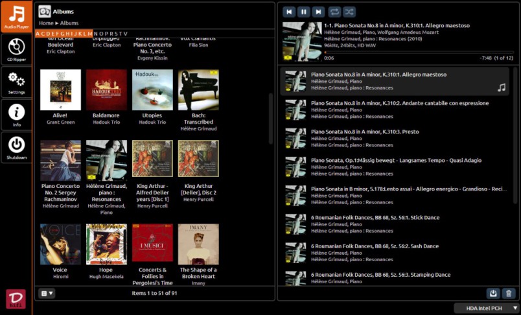Clear the playlist with trash icon
This screenshot has width=521, height=315.
coord(509,294)
